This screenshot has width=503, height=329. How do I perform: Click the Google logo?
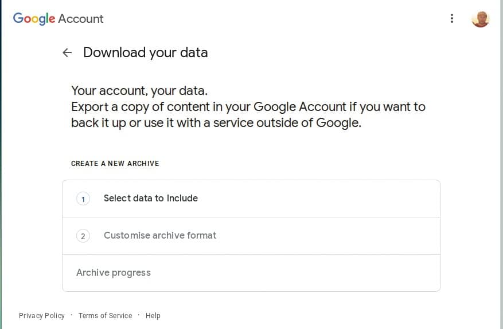34,18
